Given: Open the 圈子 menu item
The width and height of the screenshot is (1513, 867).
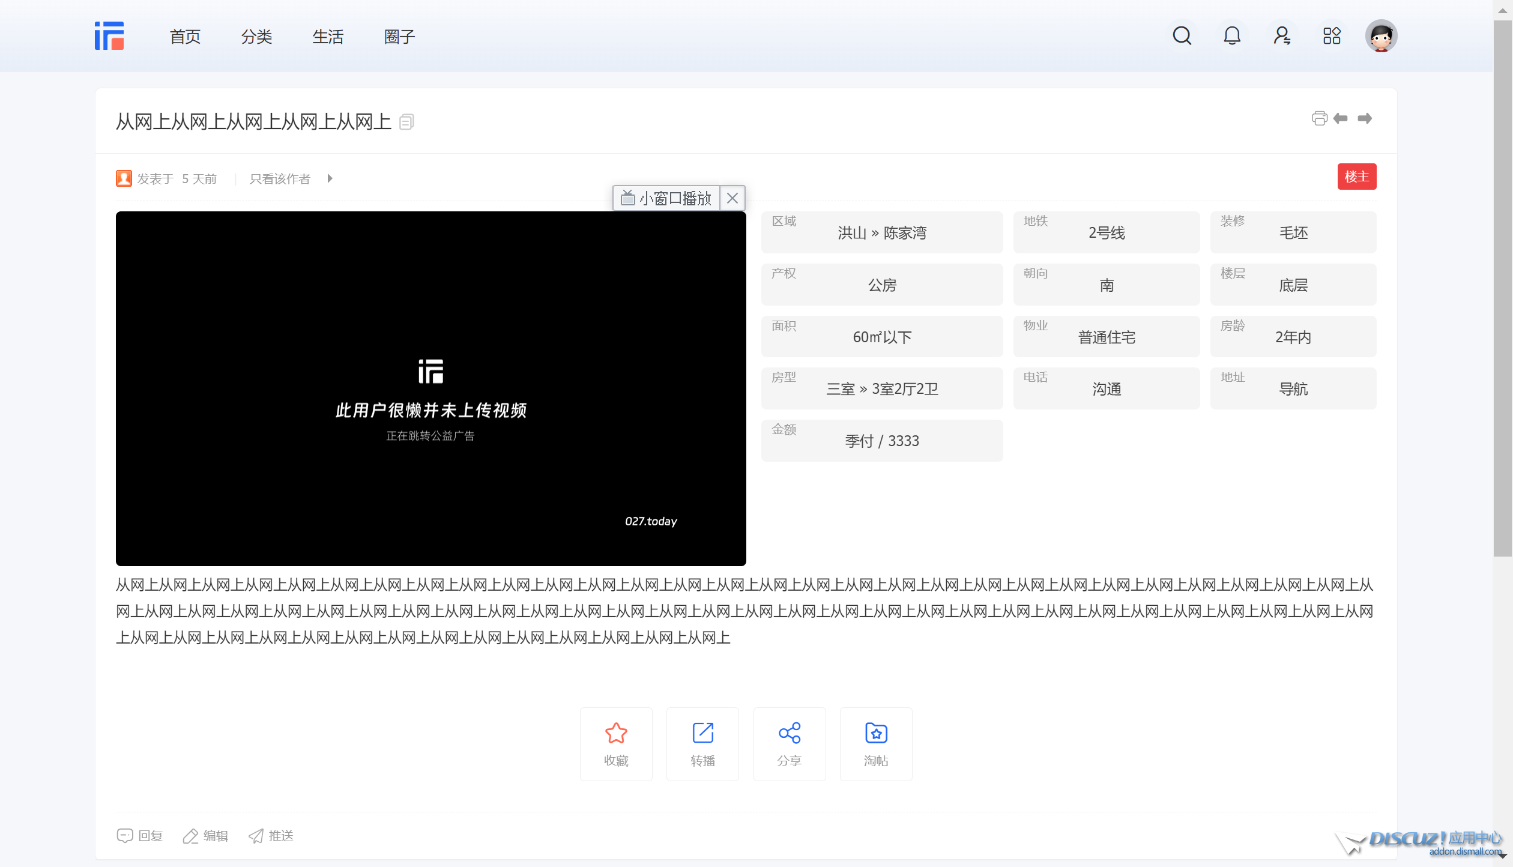Looking at the screenshot, I should point(399,37).
